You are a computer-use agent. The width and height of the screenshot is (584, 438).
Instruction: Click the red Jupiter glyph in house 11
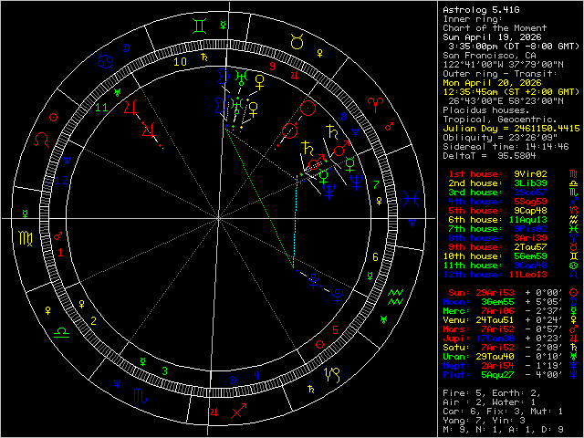(132, 109)
